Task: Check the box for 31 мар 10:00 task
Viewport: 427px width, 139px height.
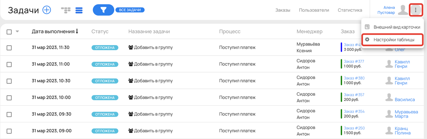Action: 9,98
